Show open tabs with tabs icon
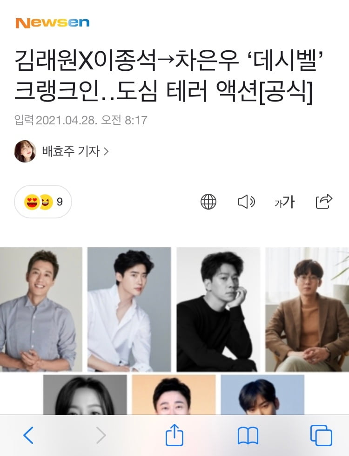This screenshot has height=456, width=349. (321, 435)
